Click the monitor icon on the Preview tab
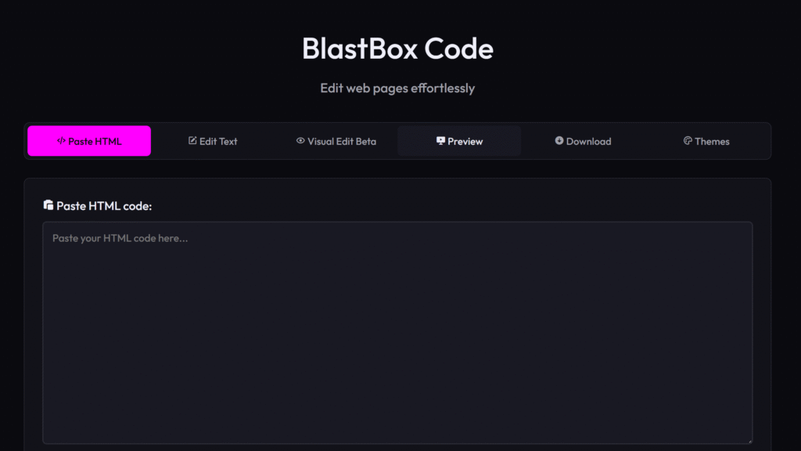The width and height of the screenshot is (801, 451). coord(440,141)
